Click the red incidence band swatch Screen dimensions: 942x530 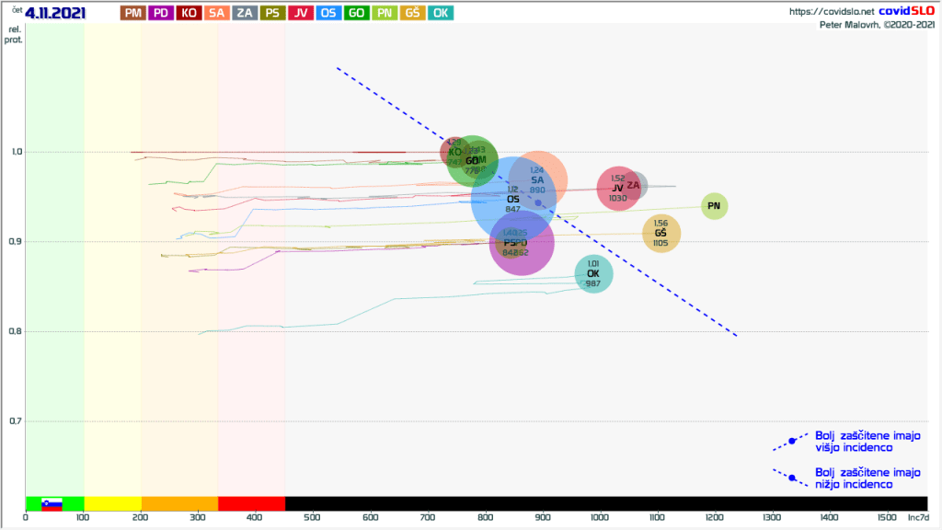pos(251,504)
